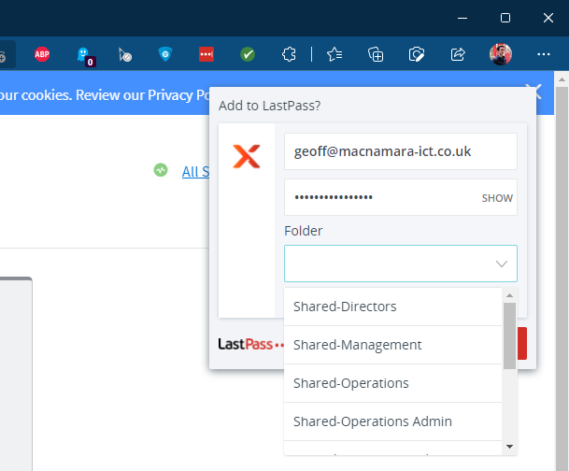Viewport: 569px width, 471px height.
Task: Open the Adblock Plus extension
Action: tap(42, 54)
